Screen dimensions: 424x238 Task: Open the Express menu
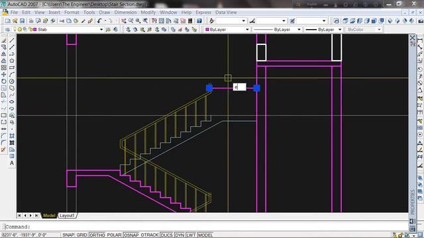203,13
